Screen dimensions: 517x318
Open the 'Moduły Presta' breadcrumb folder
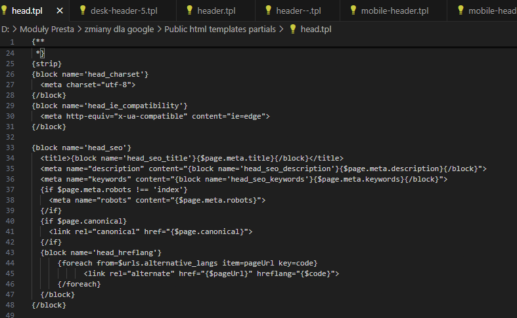point(47,30)
